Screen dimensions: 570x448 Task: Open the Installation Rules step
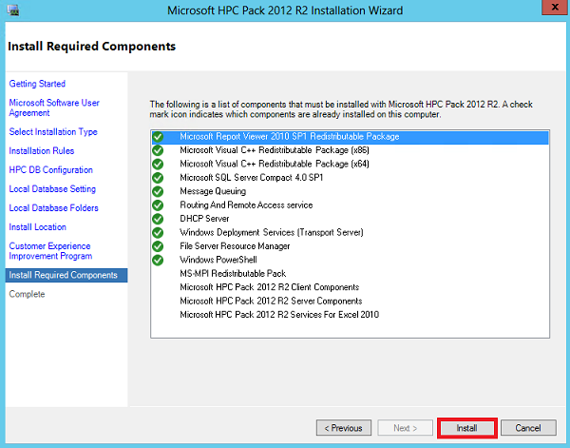42,150
